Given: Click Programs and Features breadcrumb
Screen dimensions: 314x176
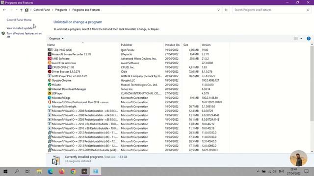Looking at the screenshot, I should pos(86,10).
